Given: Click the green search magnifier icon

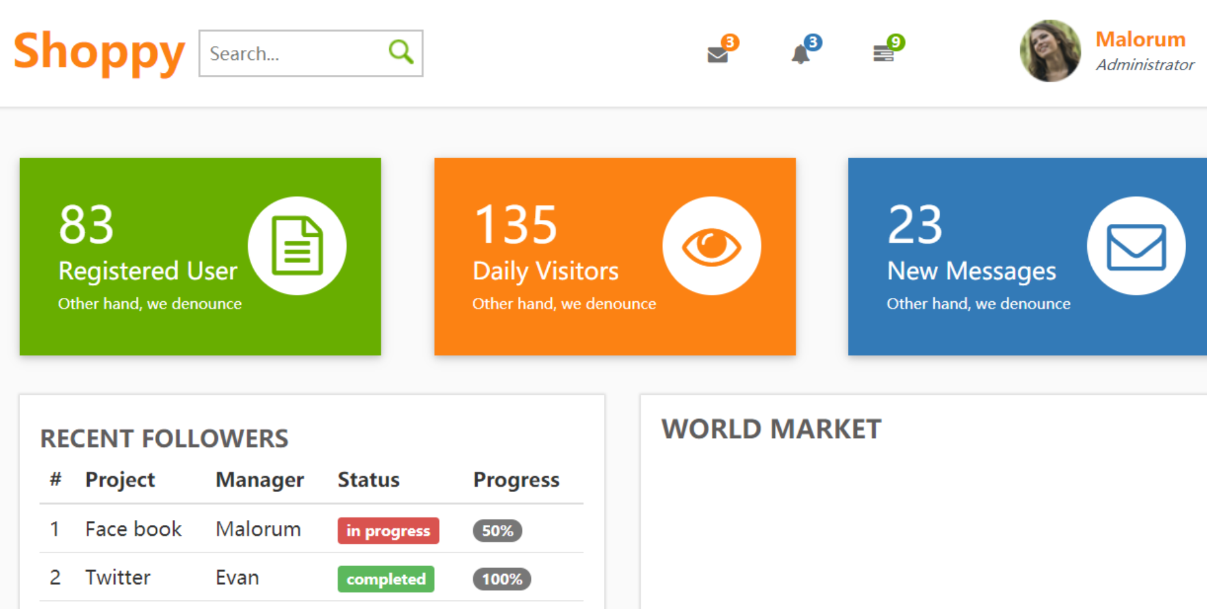Looking at the screenshot, I should [x=401, y=52].
